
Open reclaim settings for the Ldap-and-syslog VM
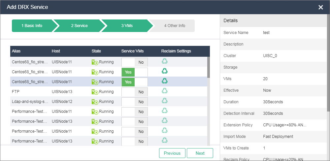(164, 101)
